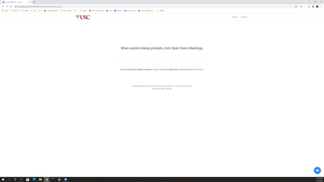
Task: Open the Girls in Tech bookmarks folder
Action: pyautogui.click(x=66, y=10)
